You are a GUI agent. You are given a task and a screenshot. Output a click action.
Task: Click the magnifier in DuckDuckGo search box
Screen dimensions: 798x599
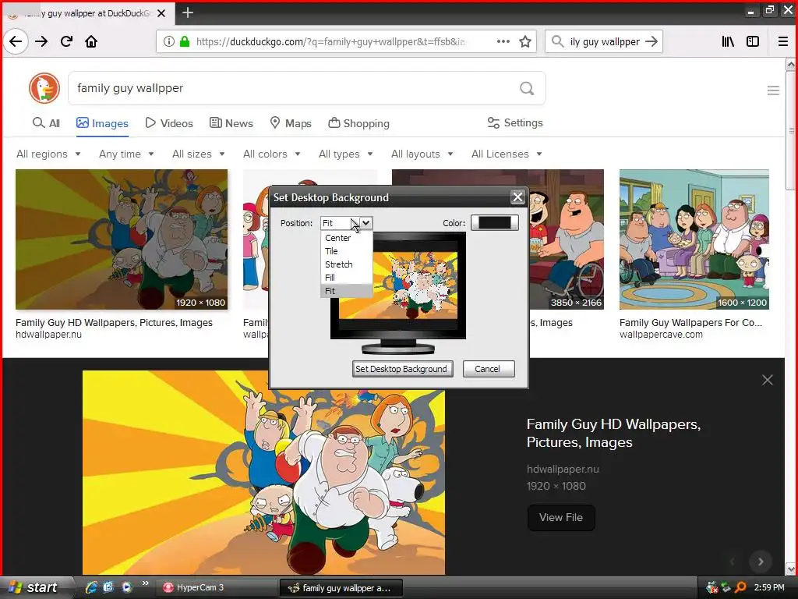[527, 89]
